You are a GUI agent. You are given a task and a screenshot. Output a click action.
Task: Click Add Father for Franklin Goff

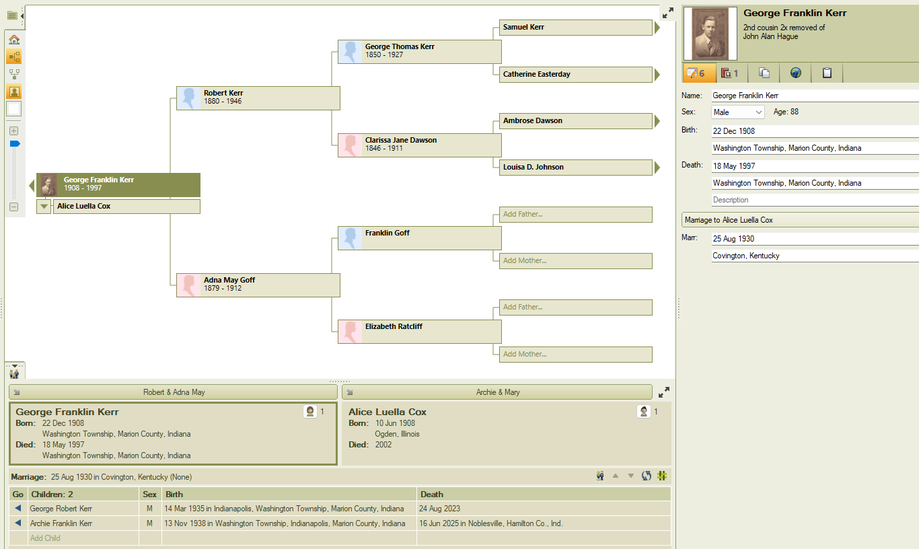pyautogui.click(x=575, y=215)
